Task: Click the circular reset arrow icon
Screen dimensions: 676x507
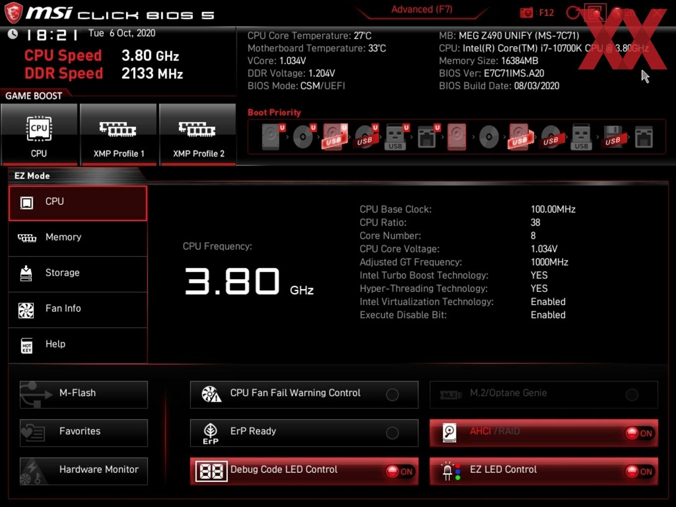Action: point(573,12)
